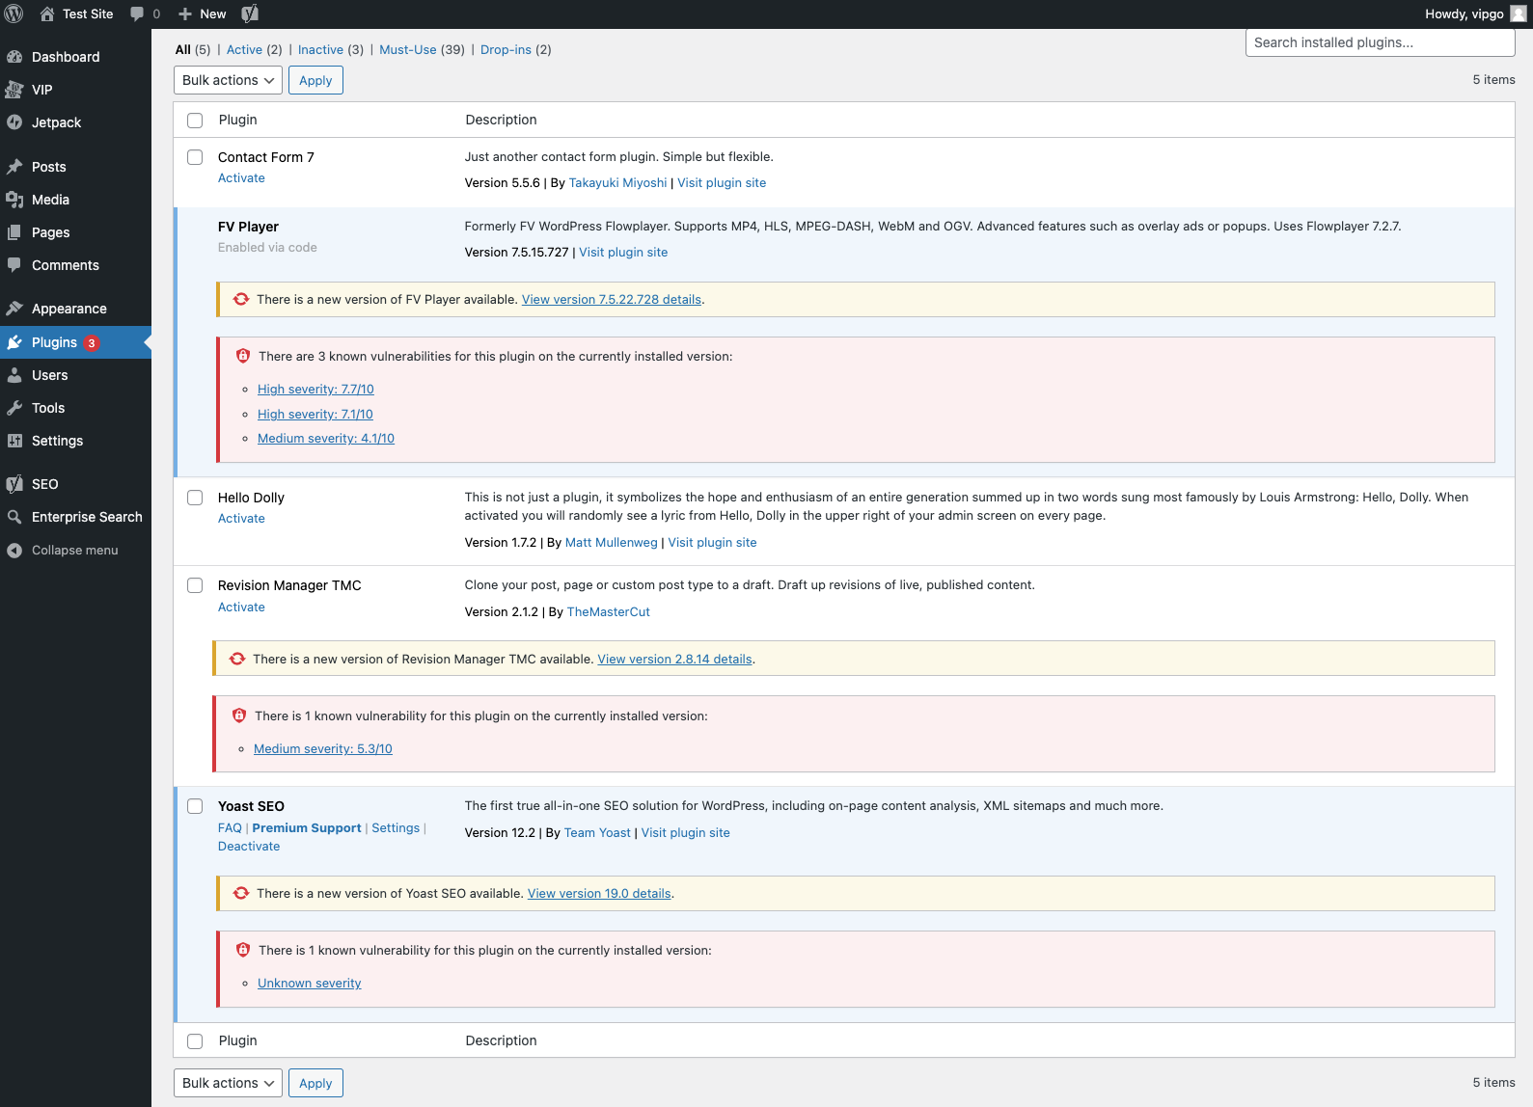Open the comments bubble icon in admin bar

[137, 13]
